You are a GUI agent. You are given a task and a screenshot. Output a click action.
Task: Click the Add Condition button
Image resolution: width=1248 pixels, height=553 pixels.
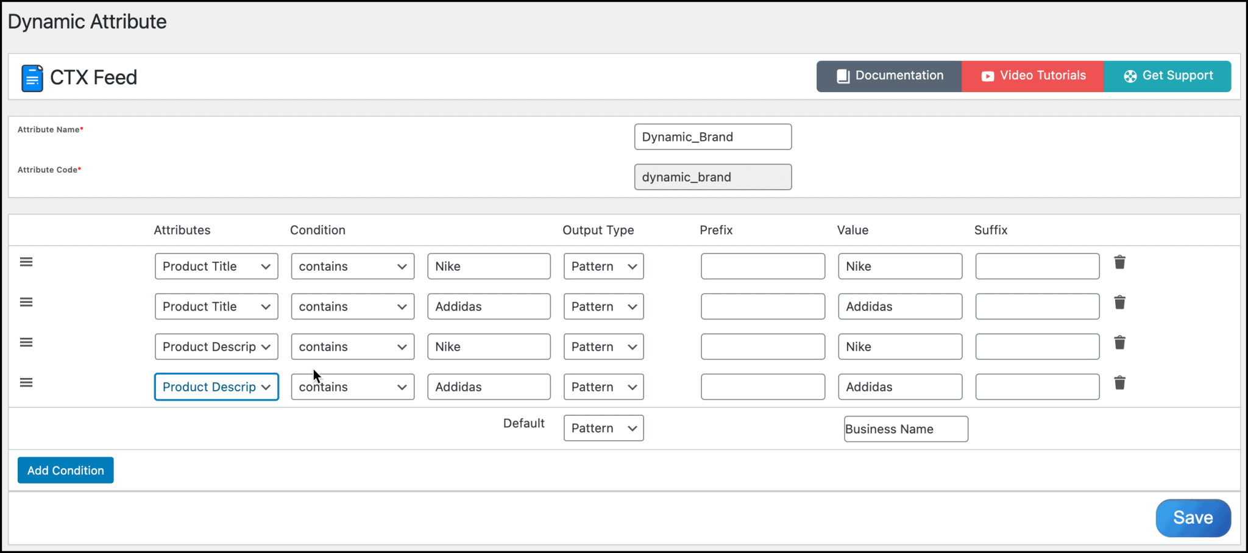65,470
